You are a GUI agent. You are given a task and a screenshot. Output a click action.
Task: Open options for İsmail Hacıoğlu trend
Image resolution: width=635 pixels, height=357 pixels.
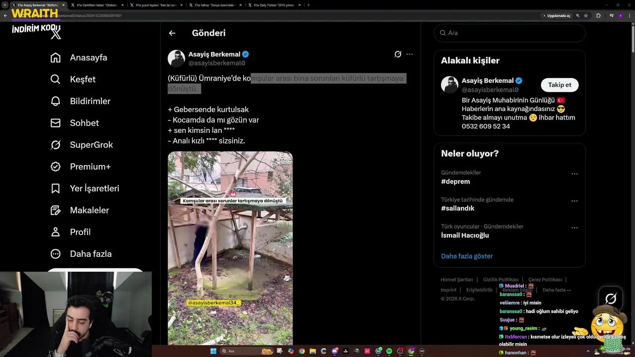tap(574, 228)
